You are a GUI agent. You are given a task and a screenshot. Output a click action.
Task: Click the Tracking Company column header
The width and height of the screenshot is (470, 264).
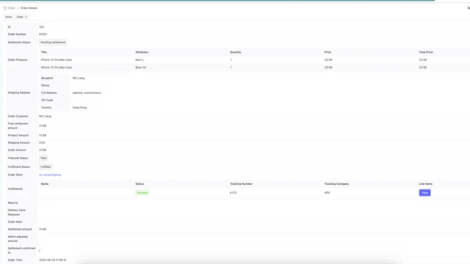[336, 184]
